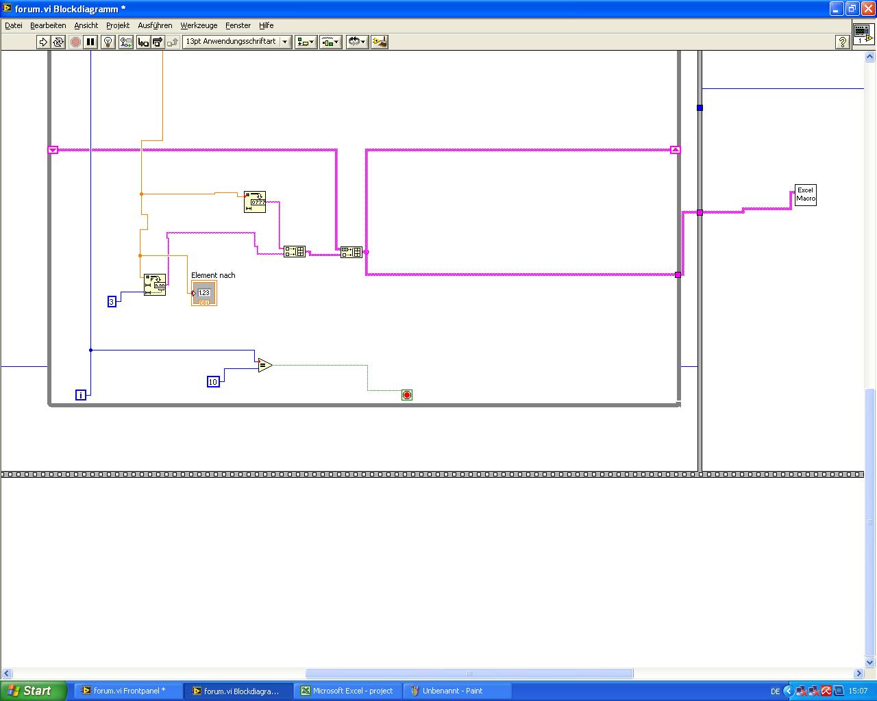The width and height of the screenshot is (877, 701).
Task: Click the greyed Step Out button
Action: 173,42
